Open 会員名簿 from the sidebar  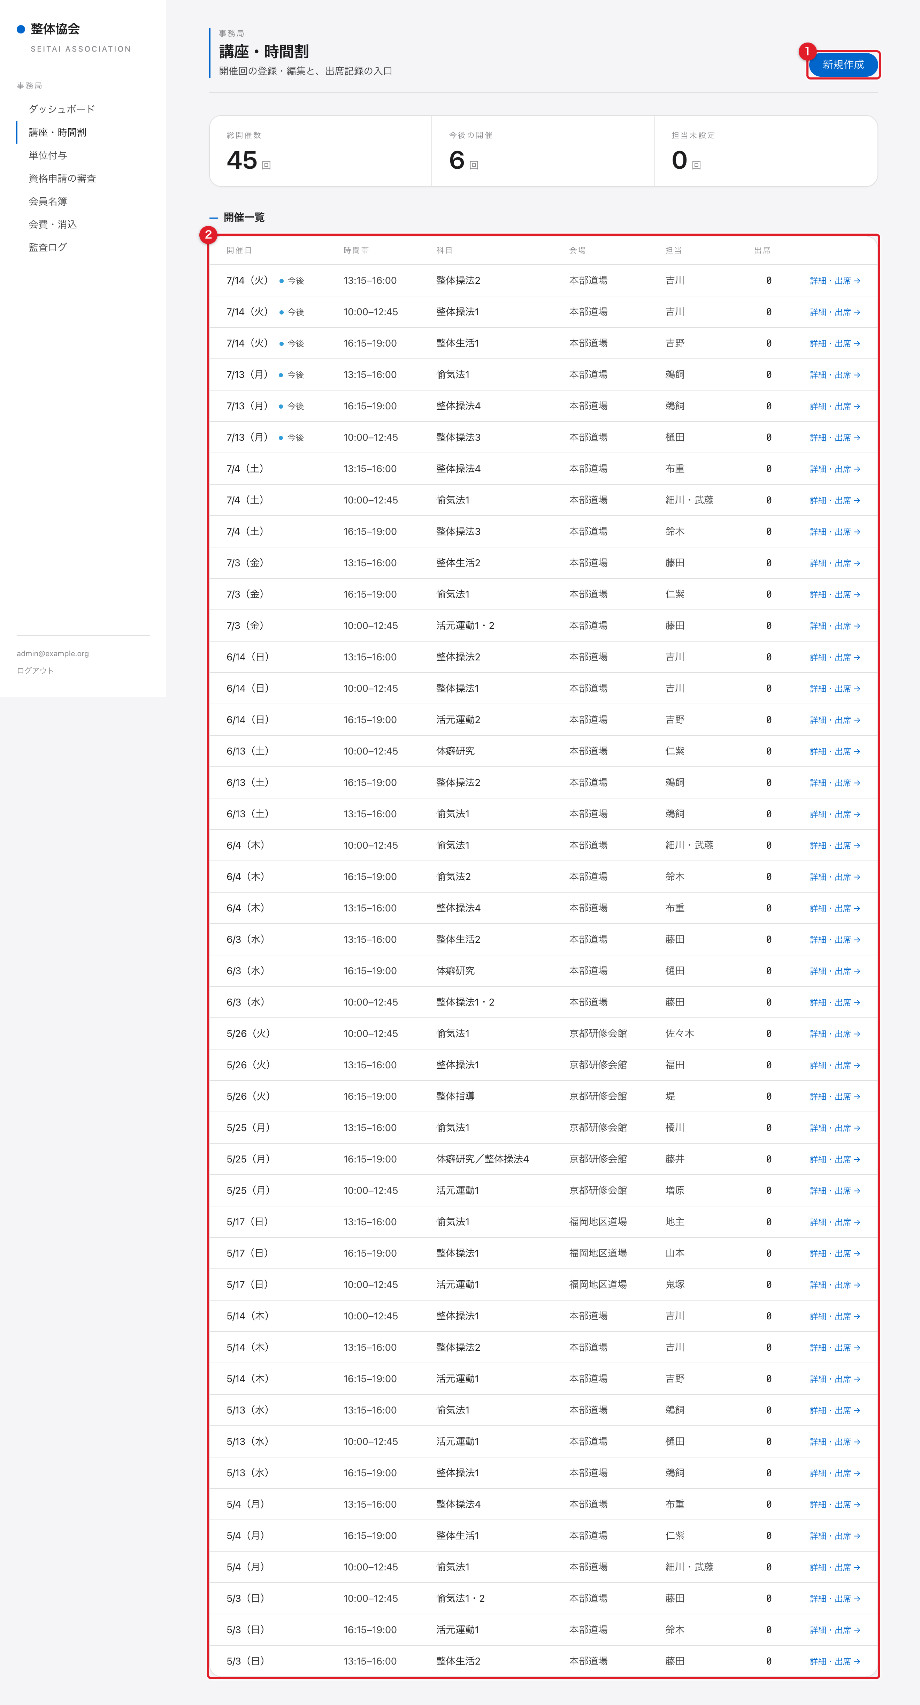(48, 201)
